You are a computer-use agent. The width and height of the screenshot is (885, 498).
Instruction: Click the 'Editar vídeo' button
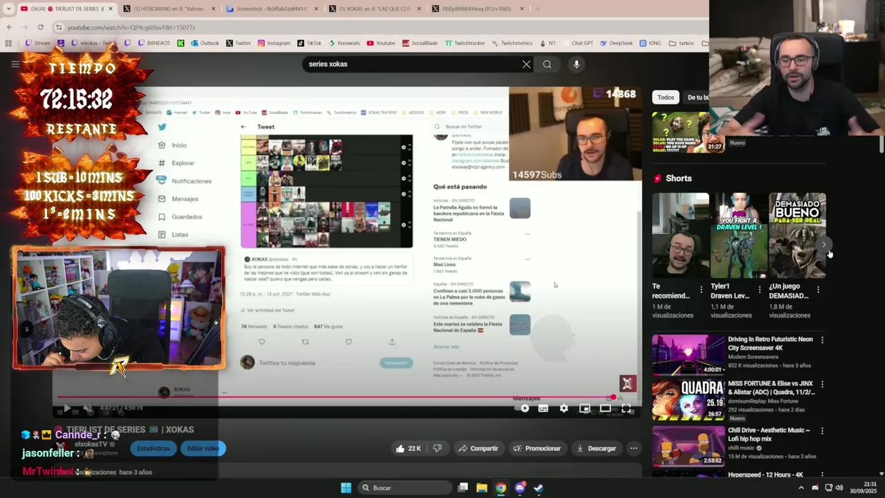tap(203, 448)
